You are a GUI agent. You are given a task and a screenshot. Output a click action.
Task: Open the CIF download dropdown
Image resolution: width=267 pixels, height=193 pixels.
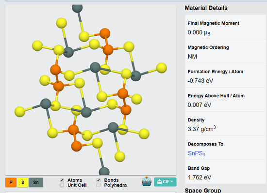point(165,182)
